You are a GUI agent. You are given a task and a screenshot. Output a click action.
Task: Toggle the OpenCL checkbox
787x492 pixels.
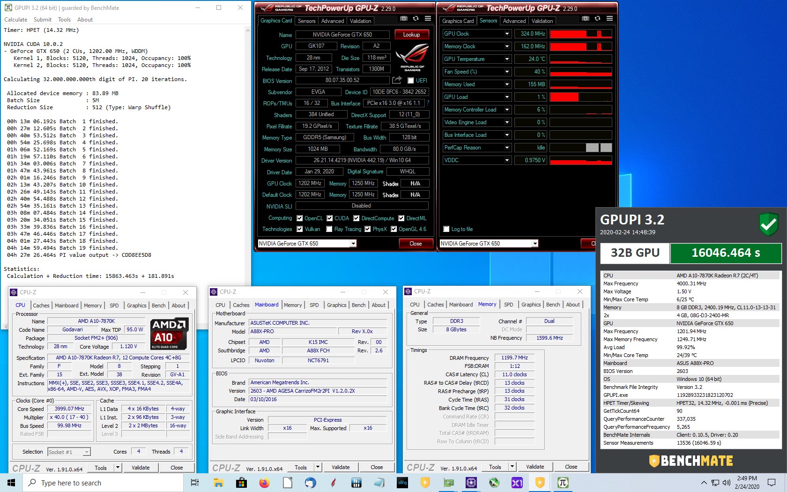pyautogui.click(x=300, y=218)
